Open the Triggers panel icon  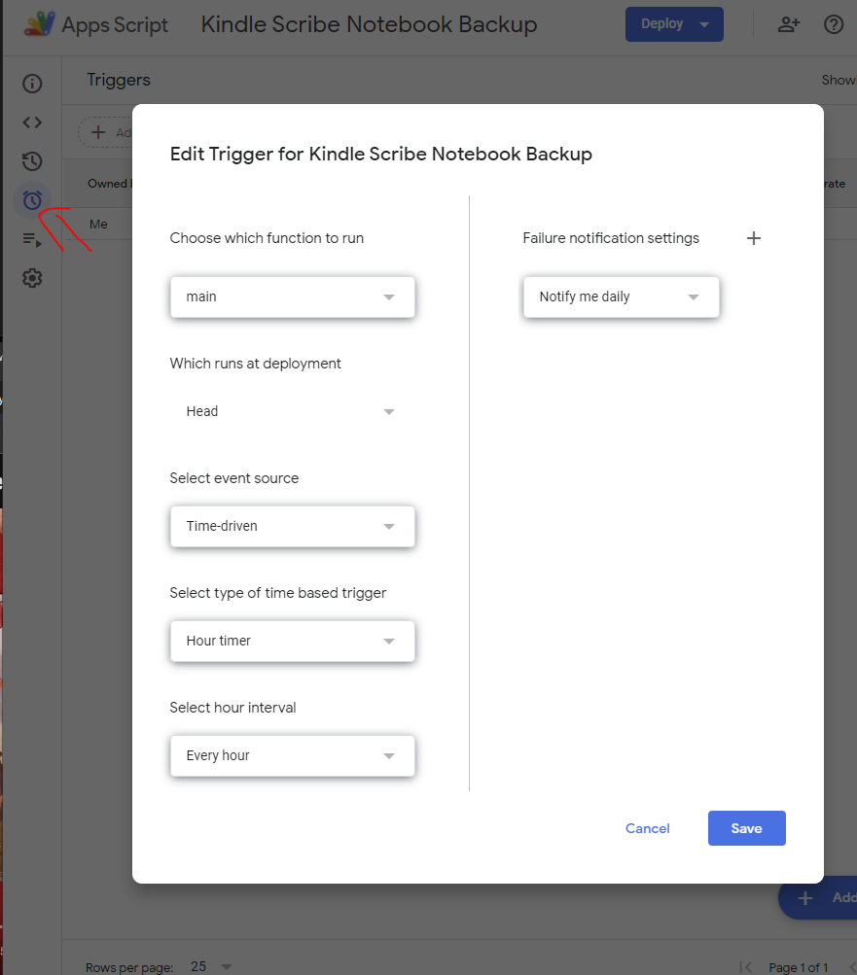[x=31, y=200]
